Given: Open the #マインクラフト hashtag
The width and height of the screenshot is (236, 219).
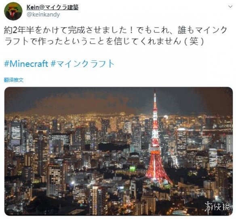Looking at the screenshot, I should [82, 64].
